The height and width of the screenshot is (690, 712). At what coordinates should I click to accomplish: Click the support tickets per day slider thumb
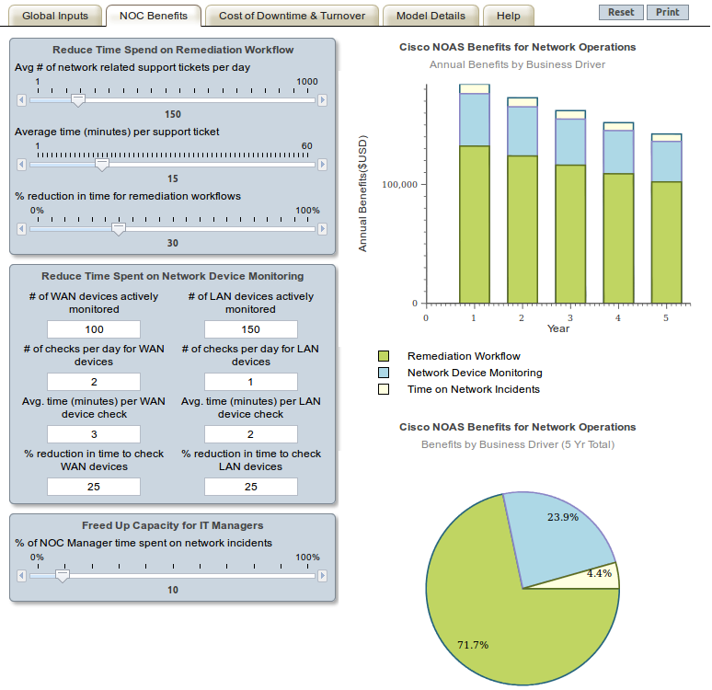(x=78, y=101)
